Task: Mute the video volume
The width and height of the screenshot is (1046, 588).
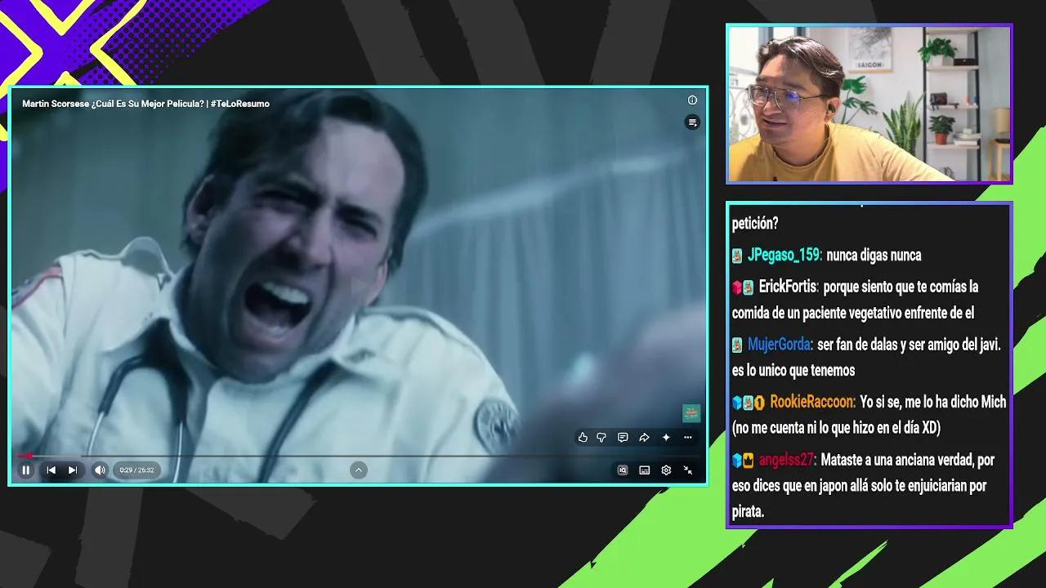Action: coord(100,470)
